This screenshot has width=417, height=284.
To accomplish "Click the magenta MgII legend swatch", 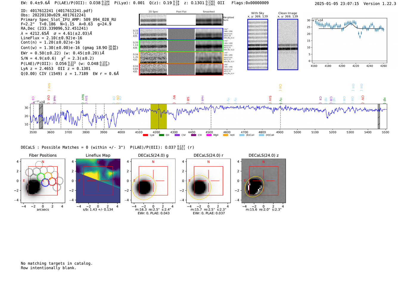I will 209,135.
